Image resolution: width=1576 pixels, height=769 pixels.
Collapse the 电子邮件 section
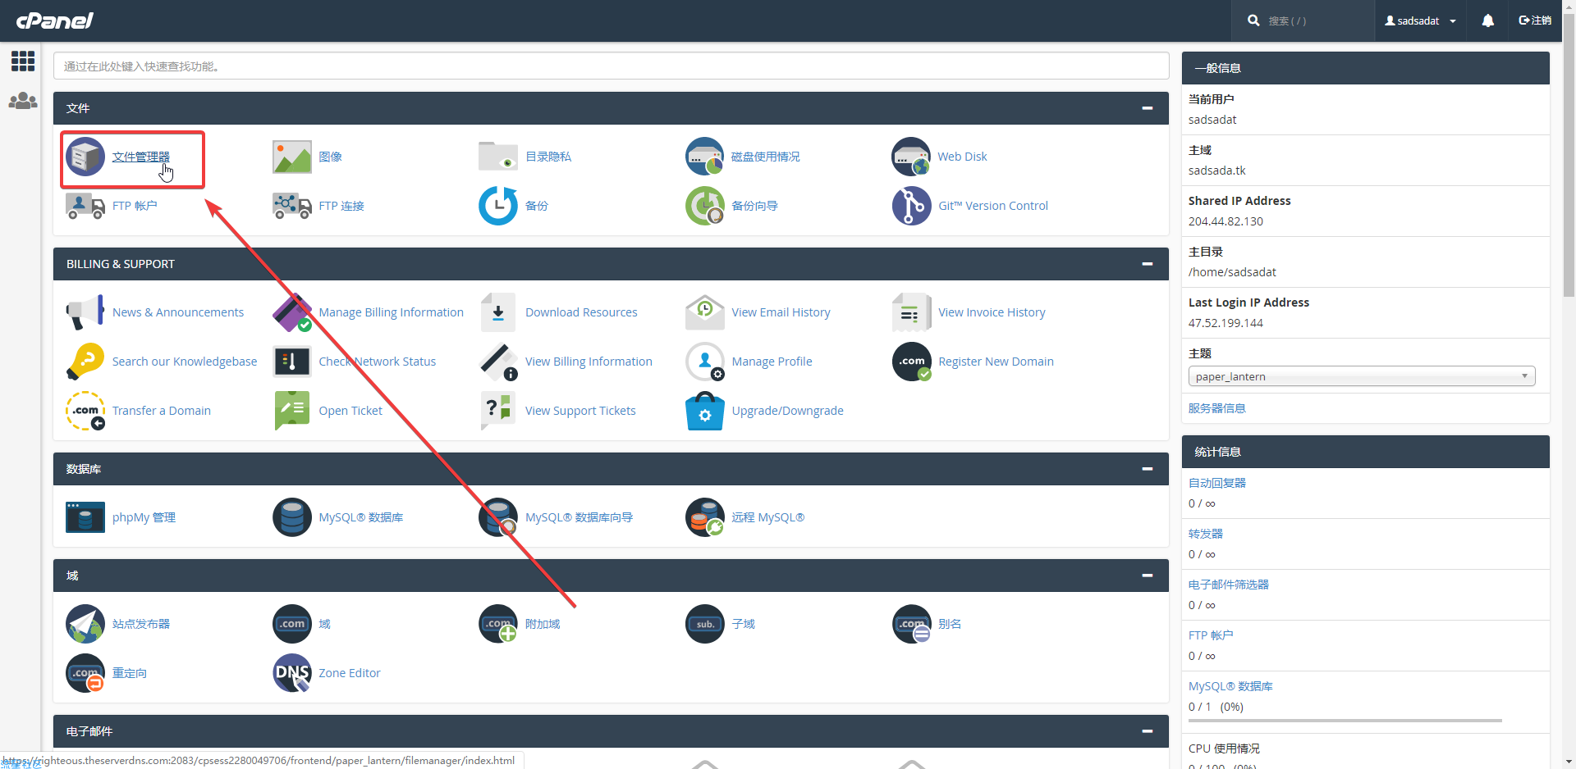[1148, 731]
